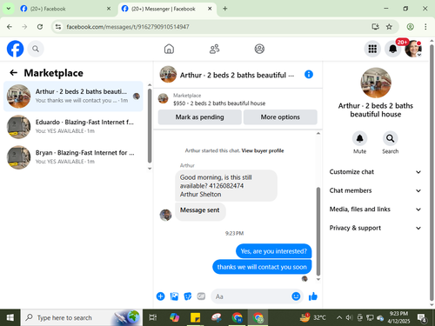Expand Media, files and links section
This screenshot has width=435, height=326.
[375, 210]
